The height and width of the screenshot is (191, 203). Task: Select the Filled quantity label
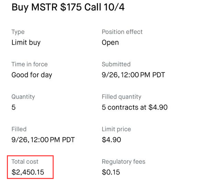coord(121,97)
